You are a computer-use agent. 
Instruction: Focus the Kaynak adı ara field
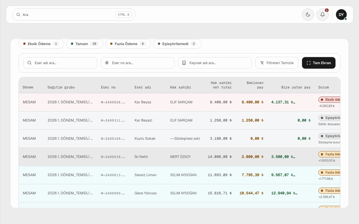215,63
